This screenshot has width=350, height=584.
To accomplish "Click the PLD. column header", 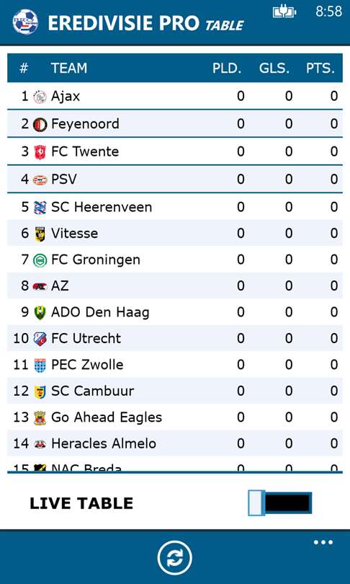I will click(x=227, y=68).
